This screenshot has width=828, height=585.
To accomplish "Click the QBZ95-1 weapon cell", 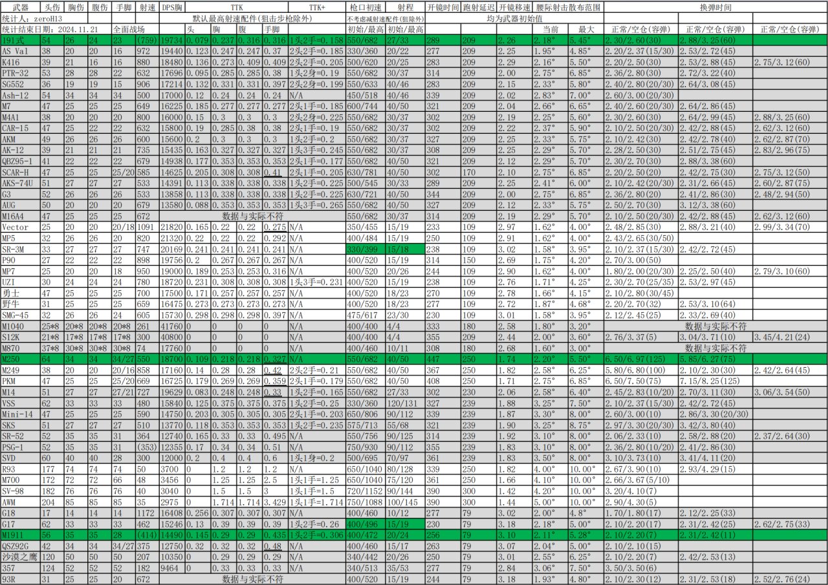I will coord(19,160).
